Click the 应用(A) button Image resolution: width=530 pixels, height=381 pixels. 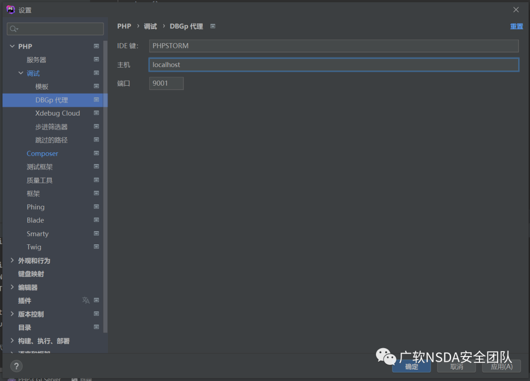501,366
